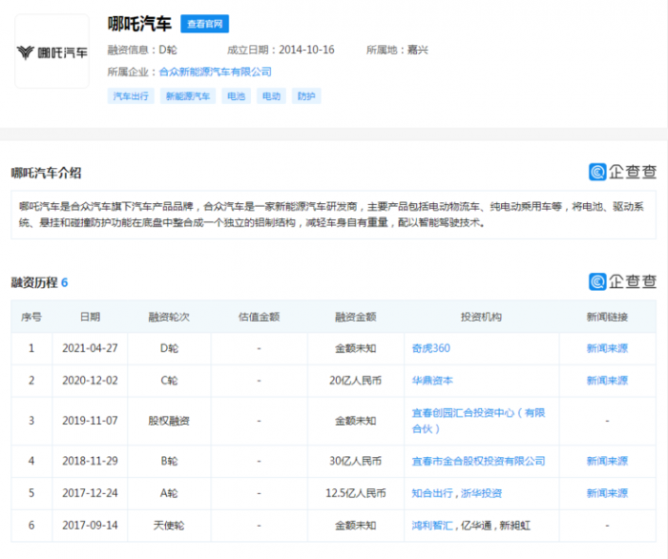This screenshot has width=668, height=559.
Task: Click the 哪吒汽车 company logo thumbnail
Action: pyautogui.click(x=52, y=52)
